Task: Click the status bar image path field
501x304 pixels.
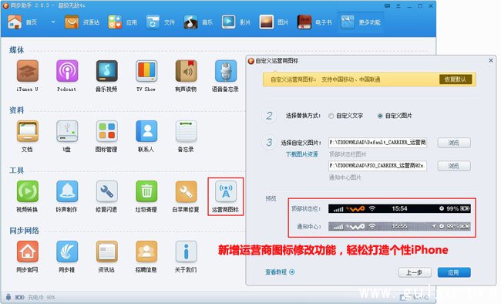Action: tap(378, 143)
